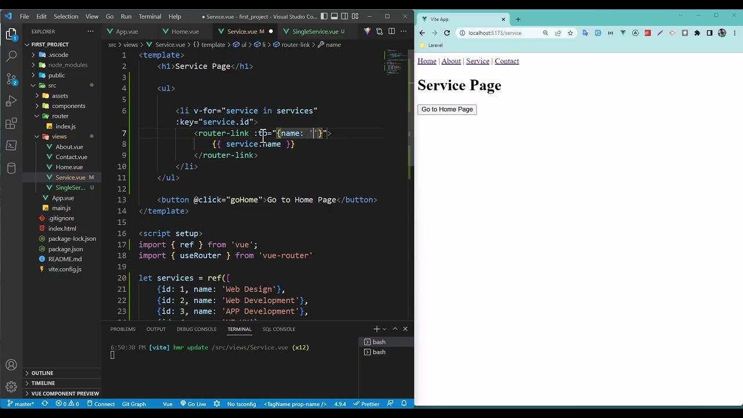Click the new terminal plus icon

pyautogui.click(x=376, y=329)
